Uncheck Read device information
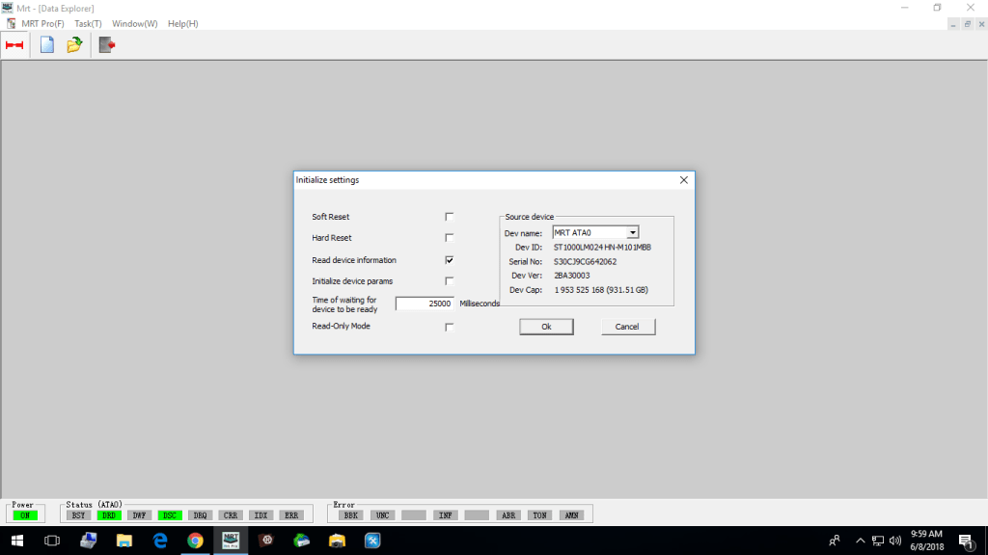 point(450,260)
